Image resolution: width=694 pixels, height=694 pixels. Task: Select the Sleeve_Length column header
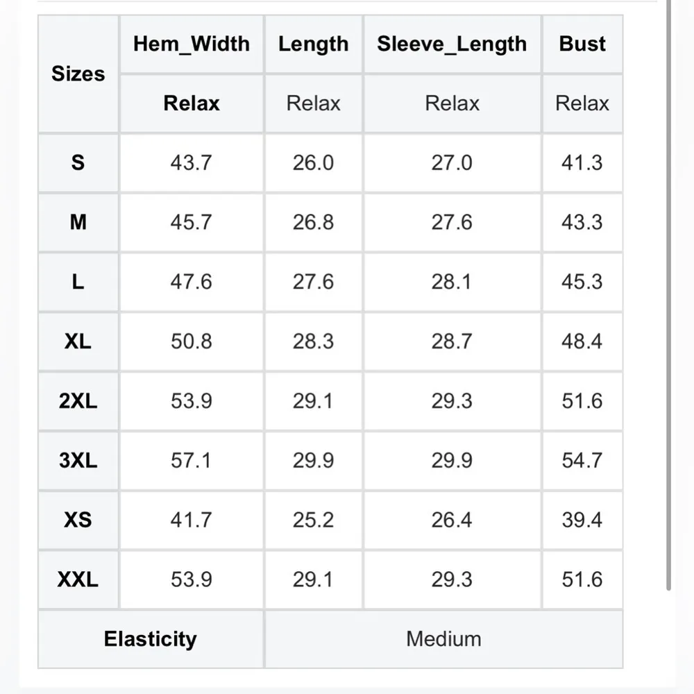pos(452,44)
